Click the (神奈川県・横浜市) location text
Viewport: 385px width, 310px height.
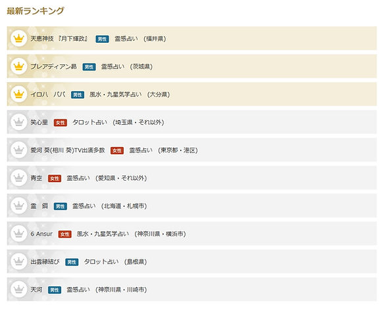click(161, 234)
